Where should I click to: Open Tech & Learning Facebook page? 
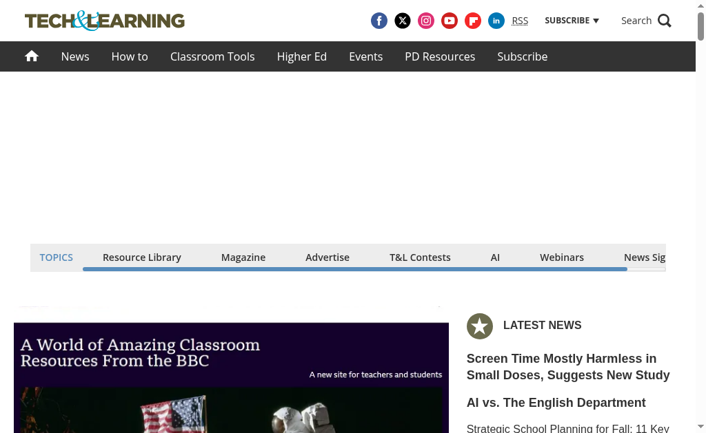pos(379,21)
